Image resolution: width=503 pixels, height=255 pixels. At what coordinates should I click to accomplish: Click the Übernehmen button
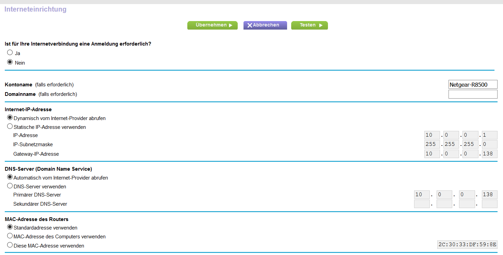212,25
